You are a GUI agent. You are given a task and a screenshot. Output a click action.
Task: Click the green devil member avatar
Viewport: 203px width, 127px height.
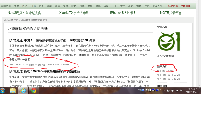[169, 42]
